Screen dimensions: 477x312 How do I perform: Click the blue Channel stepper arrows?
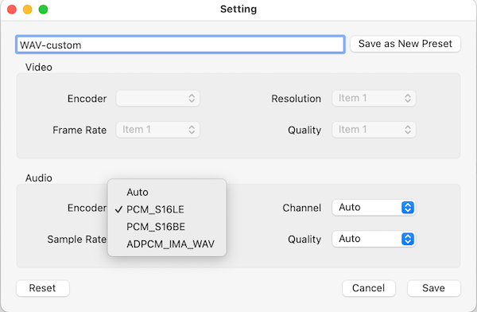tap(408, 208)
